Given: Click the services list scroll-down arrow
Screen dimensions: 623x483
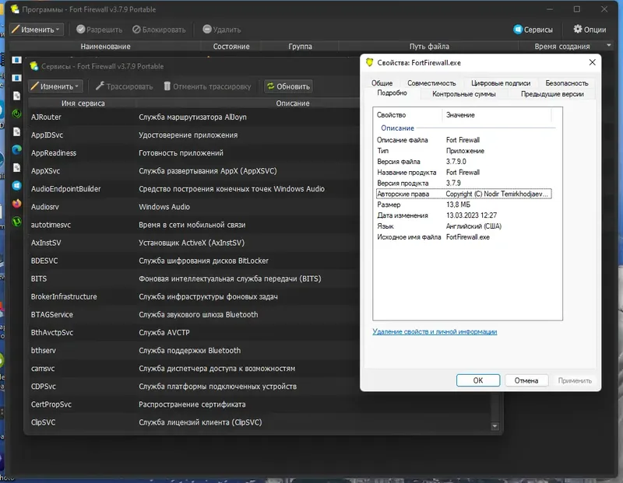Looking at the screenshot, I should coord(495,426).
